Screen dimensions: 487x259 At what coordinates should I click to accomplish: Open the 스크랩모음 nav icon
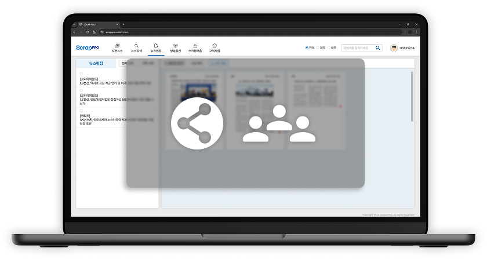(195, 45)
